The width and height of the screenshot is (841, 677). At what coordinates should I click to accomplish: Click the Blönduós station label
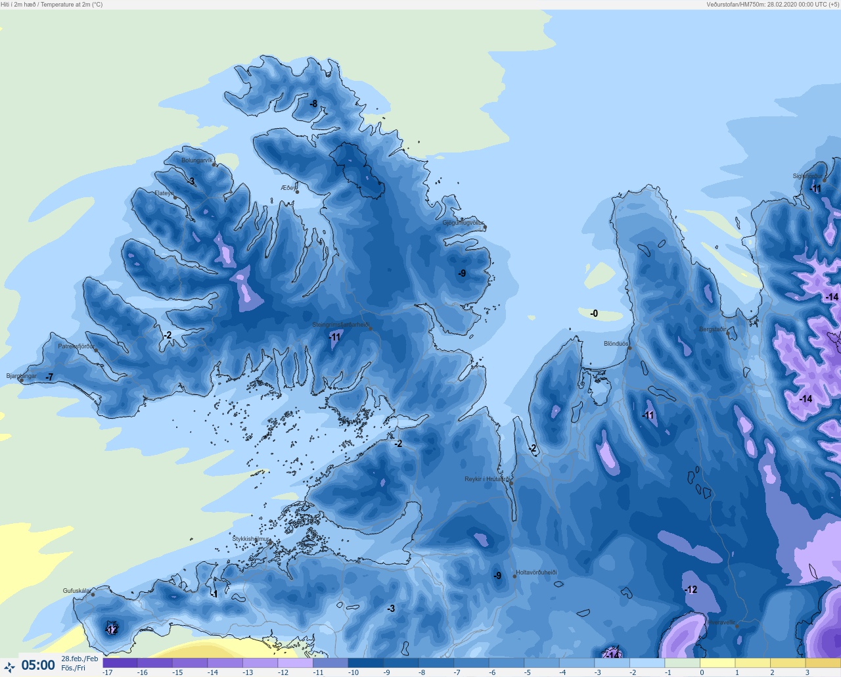[x=616, y=344]
